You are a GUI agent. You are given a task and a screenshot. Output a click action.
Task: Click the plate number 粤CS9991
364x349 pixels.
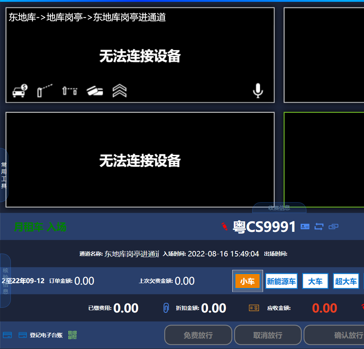click(x=264, y=227)
